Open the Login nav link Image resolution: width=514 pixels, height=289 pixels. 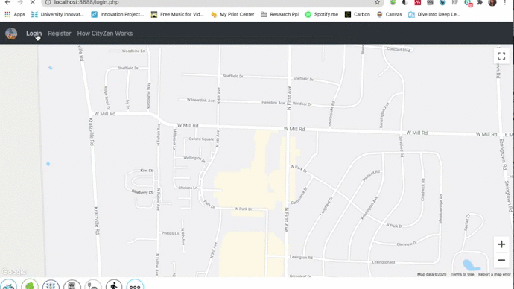pyautogui.click(x=34, y=34)
